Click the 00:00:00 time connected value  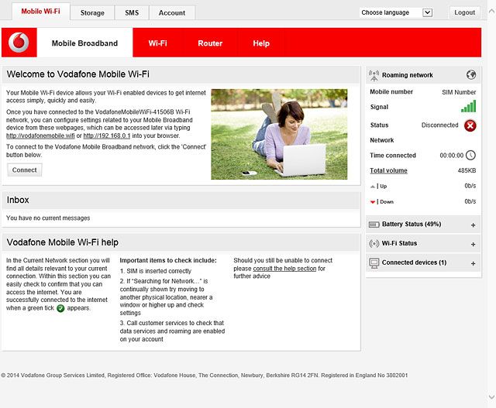coord(451,156)
